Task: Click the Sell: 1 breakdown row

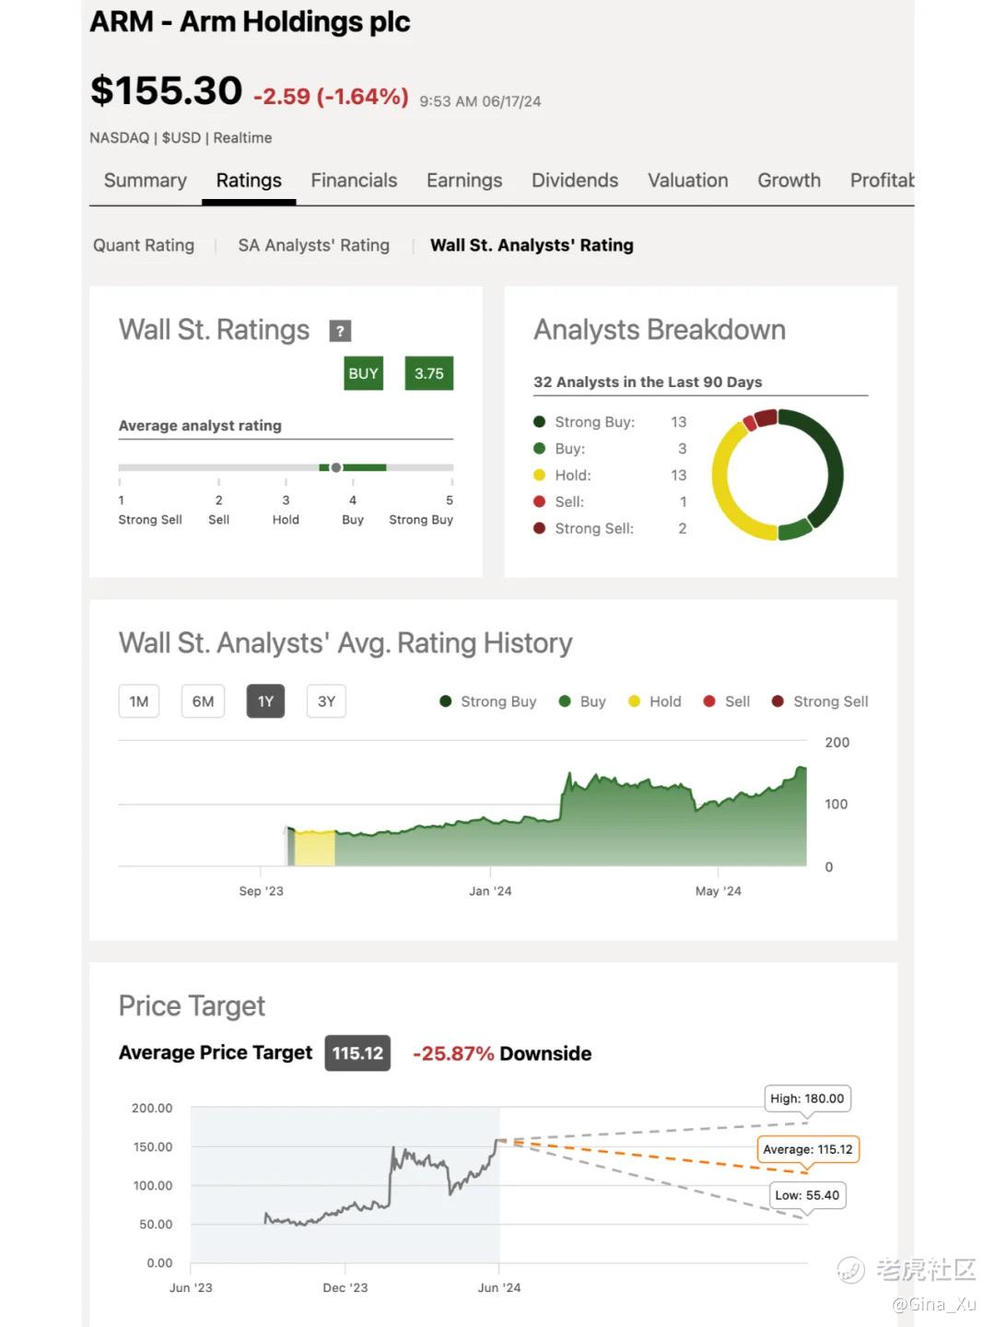Action: click(610, 502)
